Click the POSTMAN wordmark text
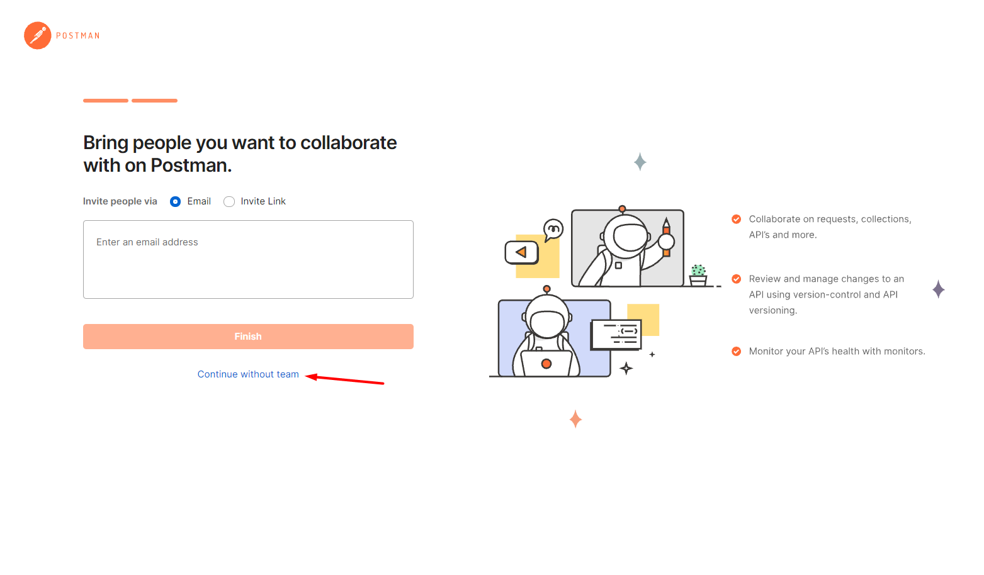The height and width of the screenshot is (575, 984). pos(78,36)
